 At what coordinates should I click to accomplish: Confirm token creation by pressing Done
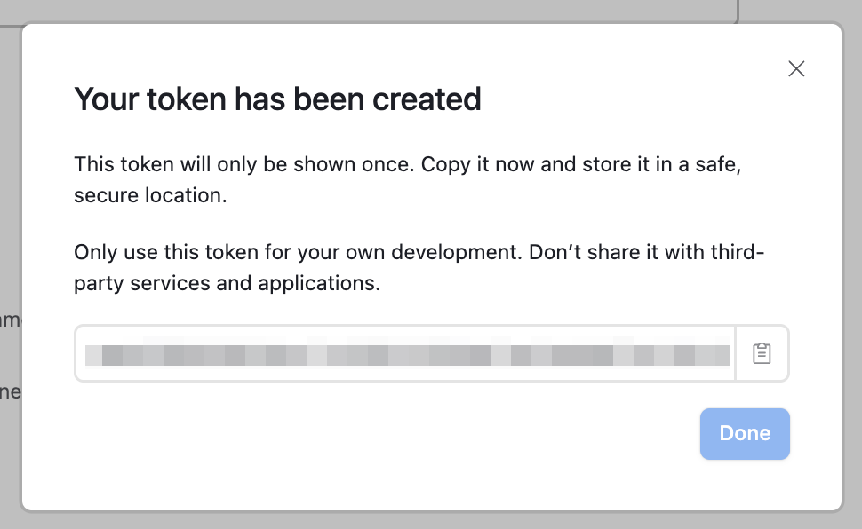coord(745,433)
